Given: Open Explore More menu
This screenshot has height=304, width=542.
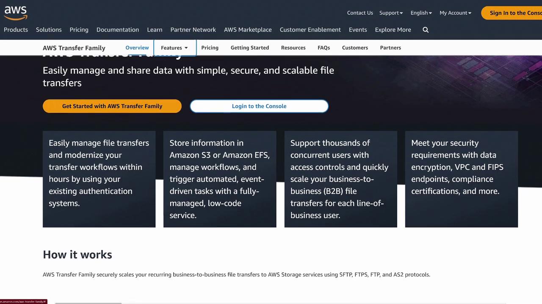Looking at the screenshot, I should 393,30.
